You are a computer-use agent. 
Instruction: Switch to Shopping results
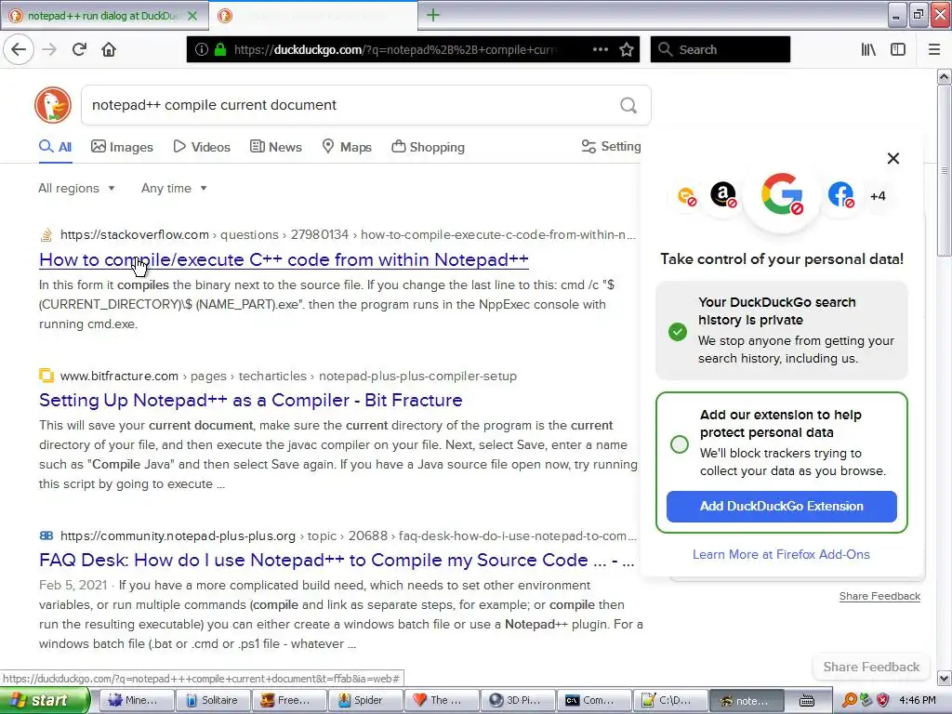(428, 147)
